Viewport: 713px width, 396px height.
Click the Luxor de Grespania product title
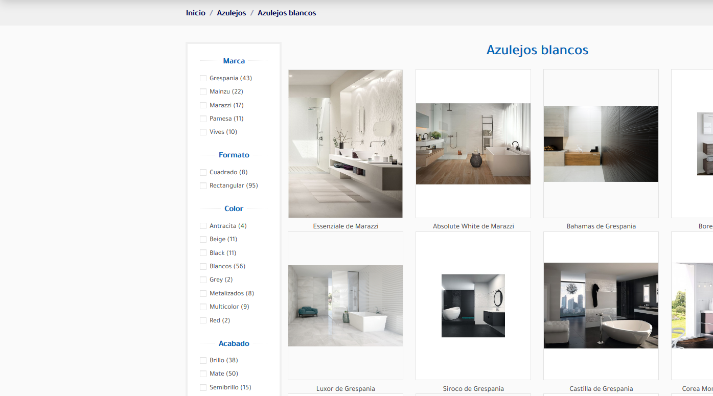[x=346, y=389]
